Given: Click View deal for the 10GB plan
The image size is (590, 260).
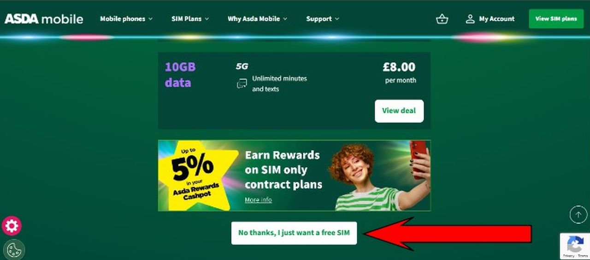Looking at the screenshot, I should click(x=399, y=111).
